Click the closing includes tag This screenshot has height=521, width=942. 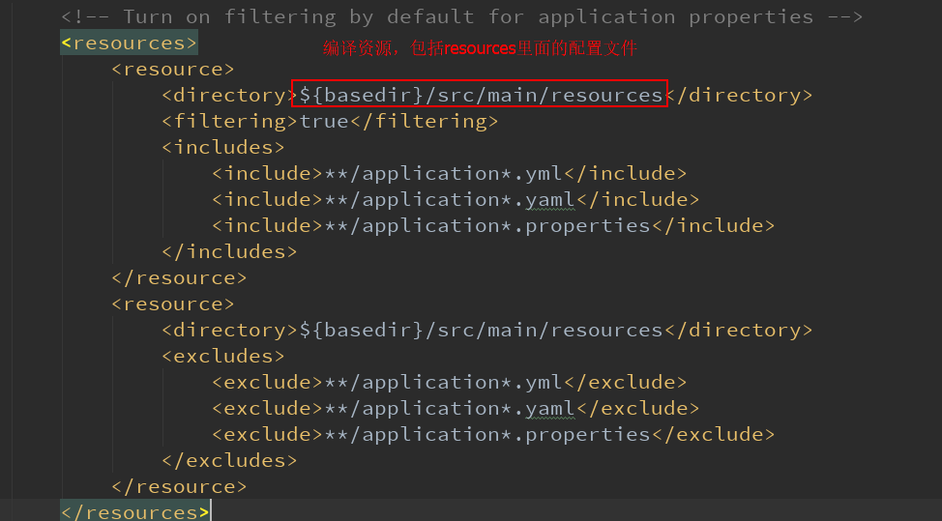point(229,251)
